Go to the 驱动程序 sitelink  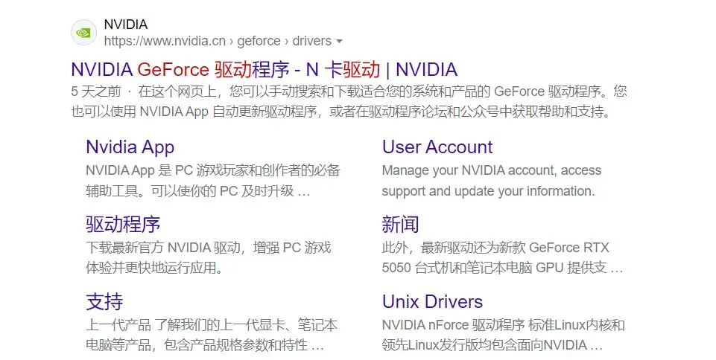point(123,224)
